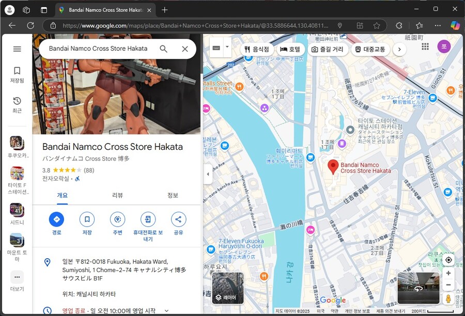Close the Bandai Namco browser tab
The height and width of the screenshot is (316, 465).
(149, 10)
